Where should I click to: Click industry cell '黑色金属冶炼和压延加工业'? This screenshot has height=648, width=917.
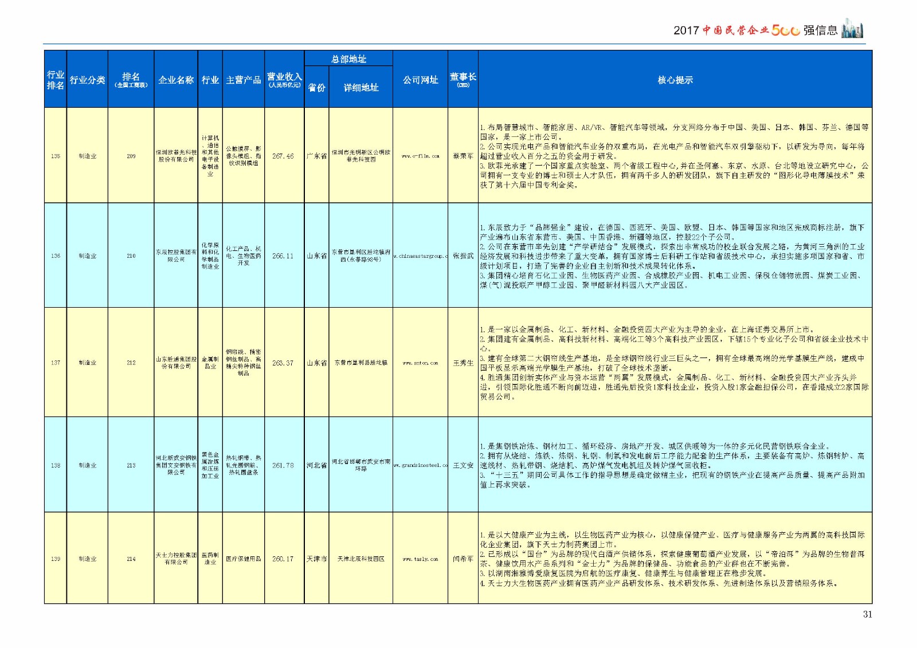(210, 465)
